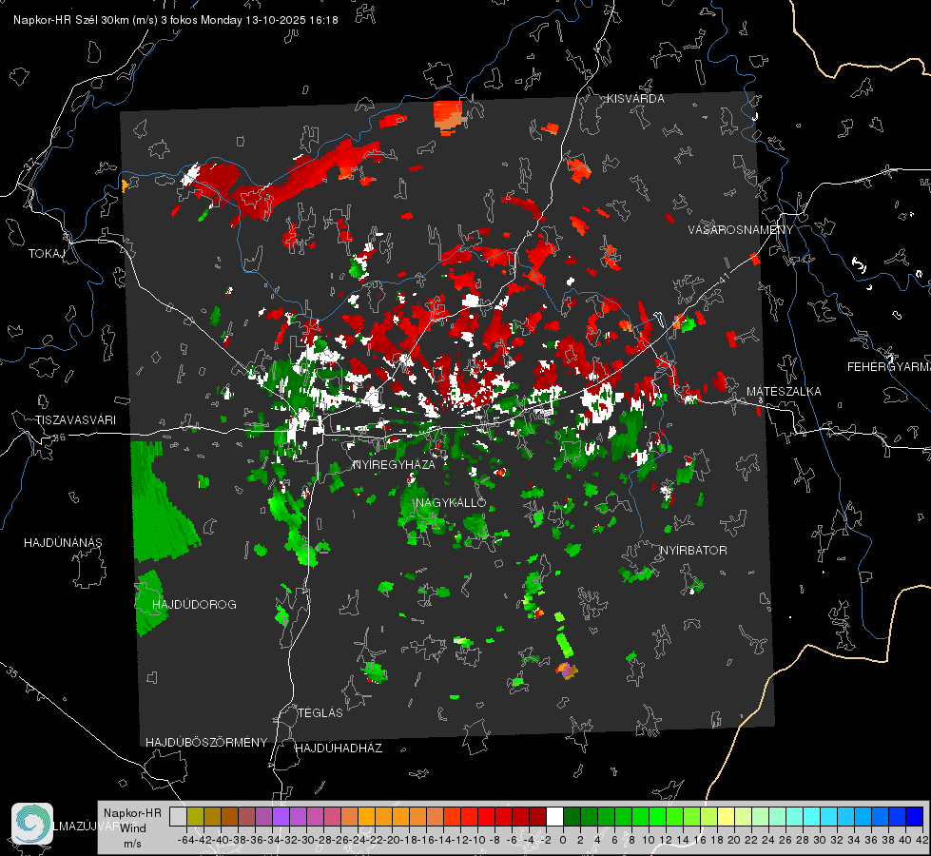Click the pale yellow swatch in the legend
The height and width of the screenshot is (856, 931).
pyautogui.click(x=726, y=816)
